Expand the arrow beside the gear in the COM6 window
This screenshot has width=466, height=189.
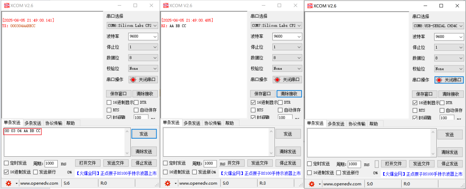pyautogui.click(x=16, y=183)
